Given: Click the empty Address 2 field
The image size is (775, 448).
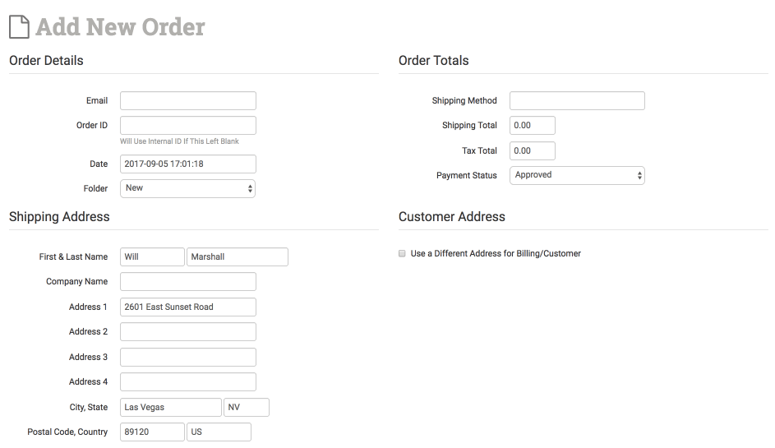Looking at the screenshot, I should point(187,331).
